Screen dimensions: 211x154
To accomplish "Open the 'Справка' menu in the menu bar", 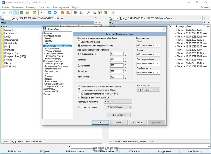I will (205, 7).
